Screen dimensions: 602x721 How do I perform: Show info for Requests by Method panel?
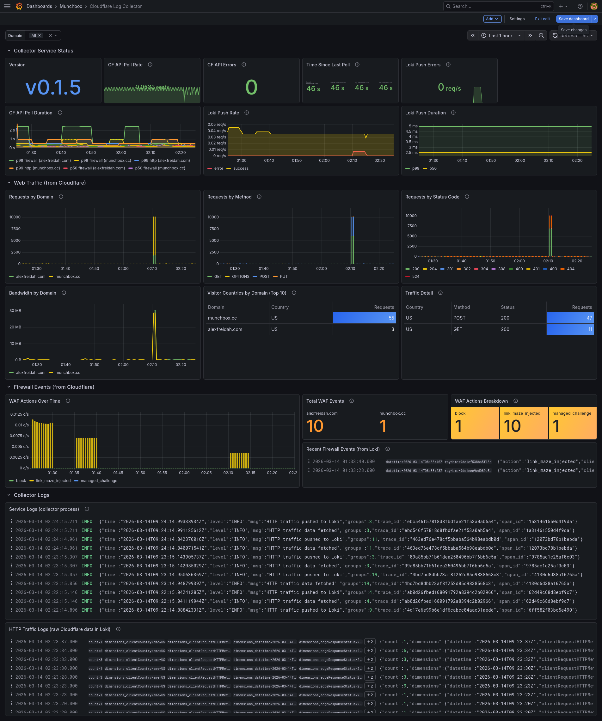click(x=259, y=197)
